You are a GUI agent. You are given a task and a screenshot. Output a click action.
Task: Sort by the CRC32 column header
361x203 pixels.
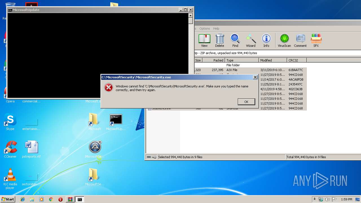297,60
